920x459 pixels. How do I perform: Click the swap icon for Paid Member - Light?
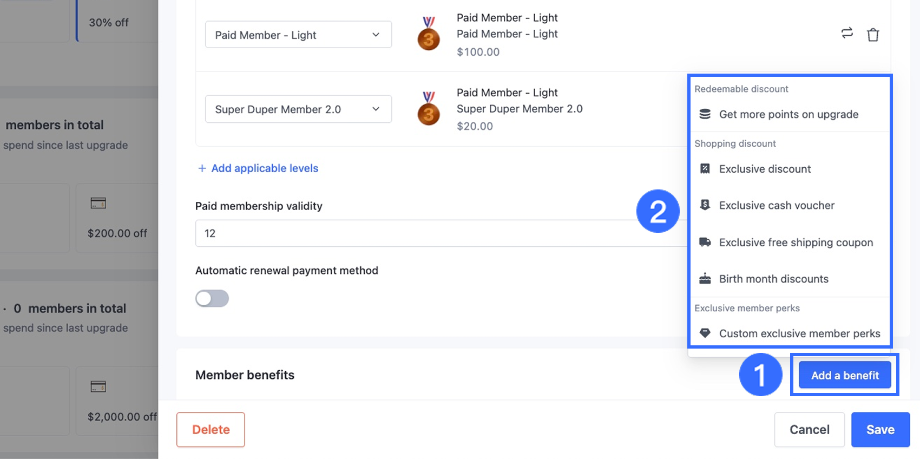tap(847, 33)
